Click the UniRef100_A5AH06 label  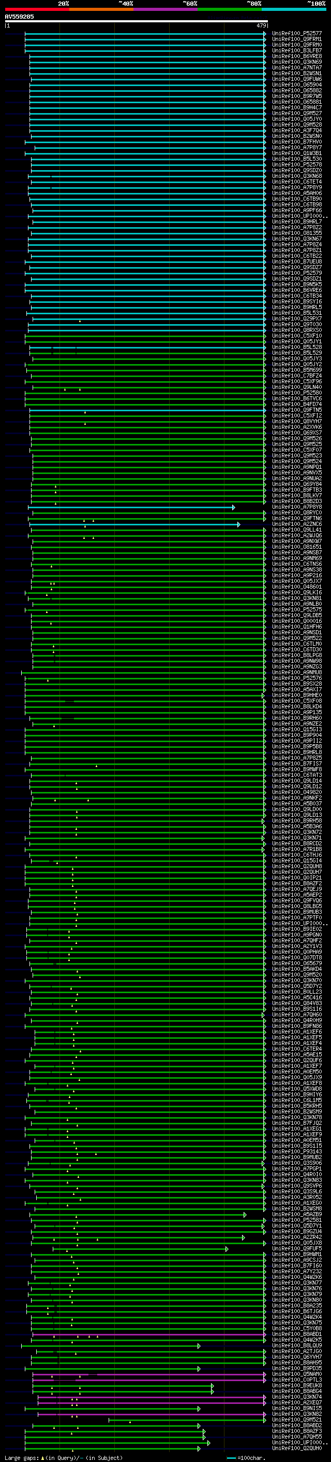(297, 193)
